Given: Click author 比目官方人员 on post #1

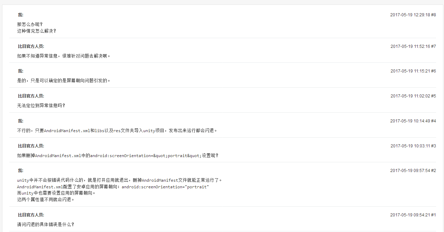Looking at the screenshot, I should [x=31, y=215].
